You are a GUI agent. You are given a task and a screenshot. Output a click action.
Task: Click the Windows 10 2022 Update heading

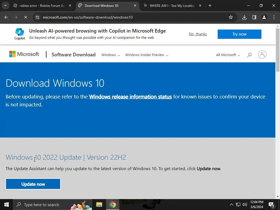tap(66, 157)
